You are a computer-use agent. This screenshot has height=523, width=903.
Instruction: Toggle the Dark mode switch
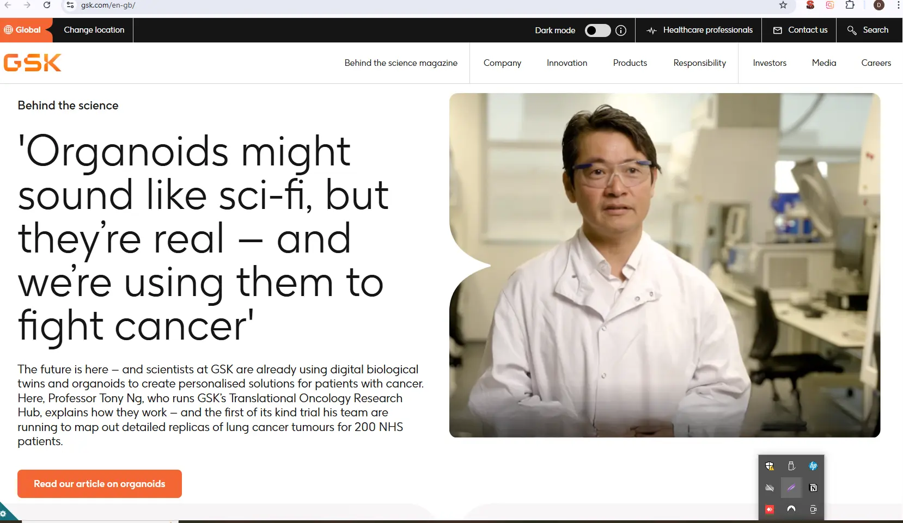click(x=597, y=30)
